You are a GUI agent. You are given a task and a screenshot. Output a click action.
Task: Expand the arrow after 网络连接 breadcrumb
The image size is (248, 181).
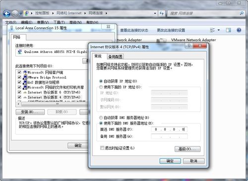pos(106,13)
